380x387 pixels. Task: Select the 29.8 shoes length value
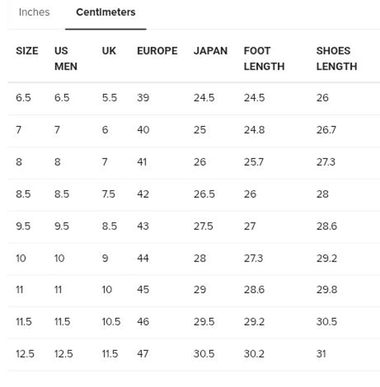(x=327, y=290)
